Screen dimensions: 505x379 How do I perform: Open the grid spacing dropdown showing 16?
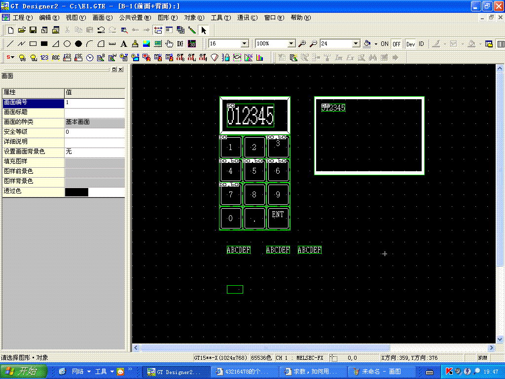pos(244,44)
